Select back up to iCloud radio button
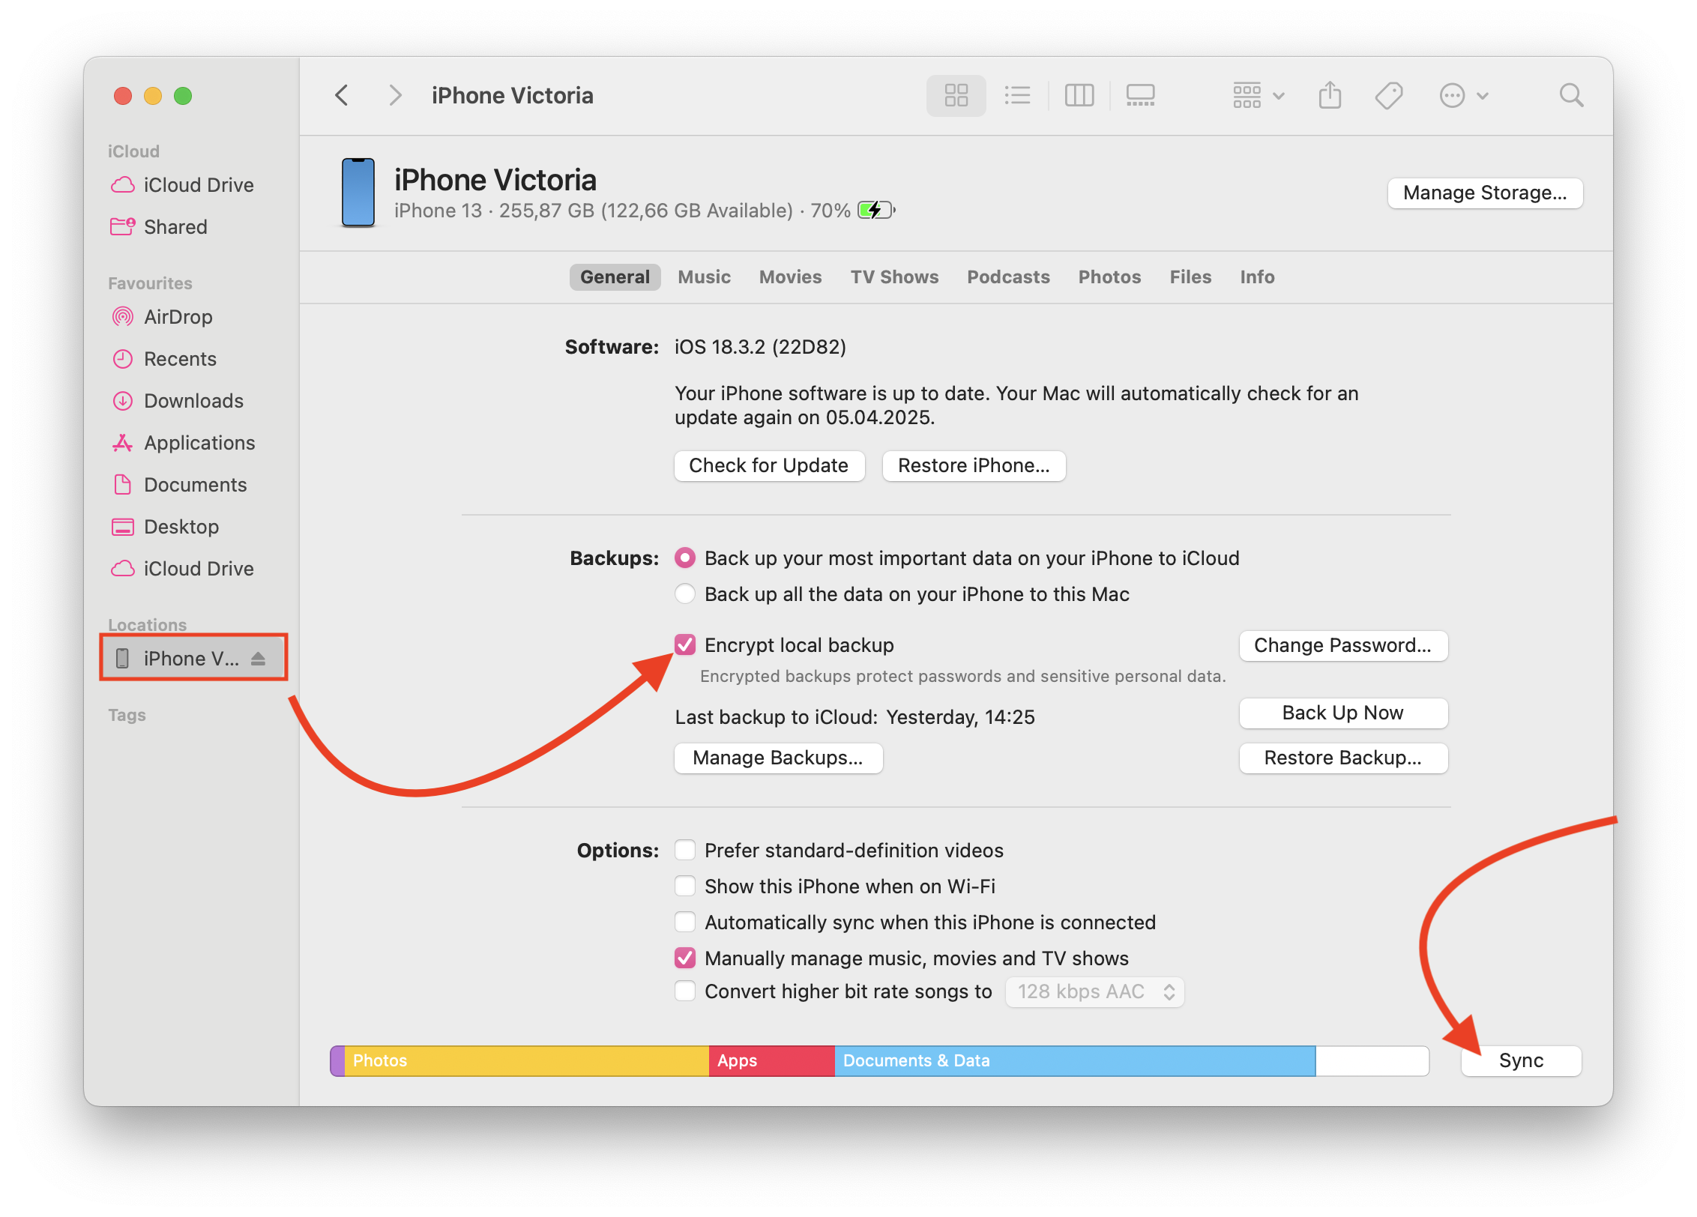This screenshot has width=1697, height=1217. 684,558
